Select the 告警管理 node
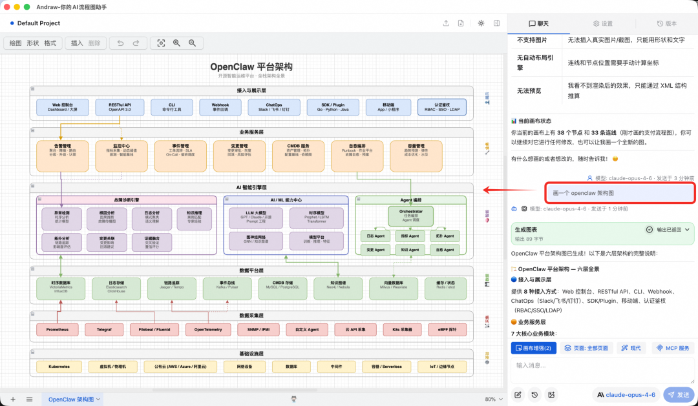 [62, 156]
